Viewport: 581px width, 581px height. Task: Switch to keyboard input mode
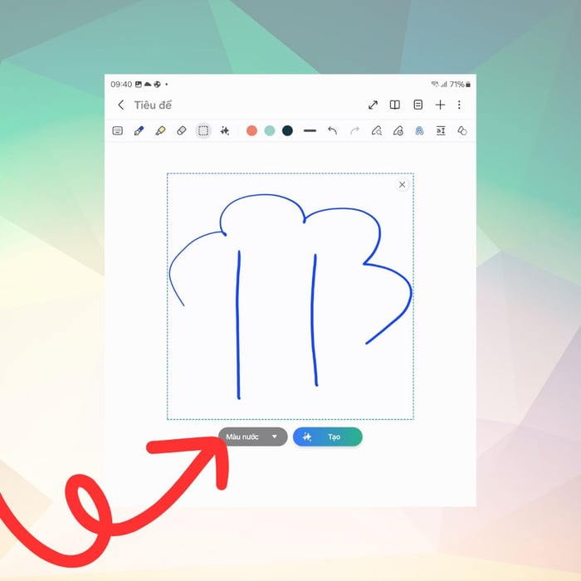tap(118, 130)
